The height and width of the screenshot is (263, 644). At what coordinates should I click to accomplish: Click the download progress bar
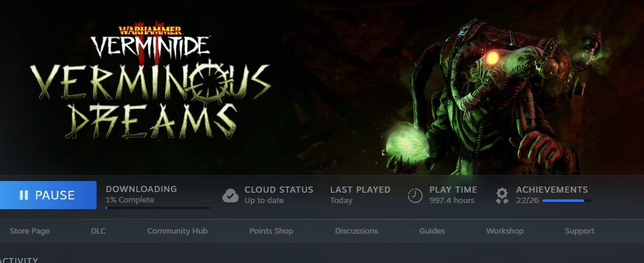coord(158,208)
